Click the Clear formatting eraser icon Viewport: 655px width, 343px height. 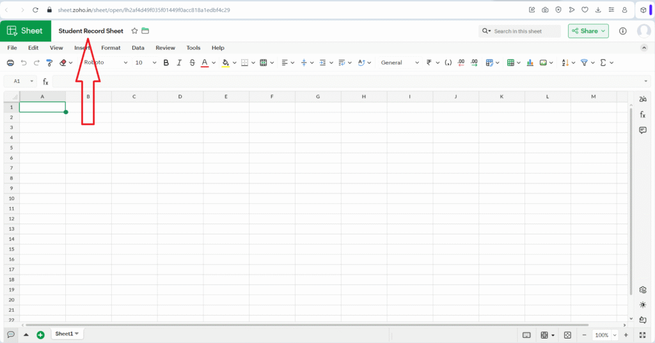tap(63, 63)
